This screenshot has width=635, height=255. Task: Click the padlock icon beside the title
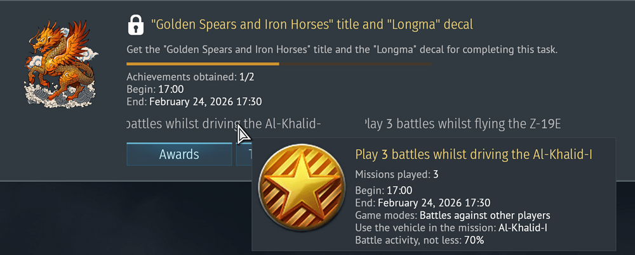coord(135,25)
